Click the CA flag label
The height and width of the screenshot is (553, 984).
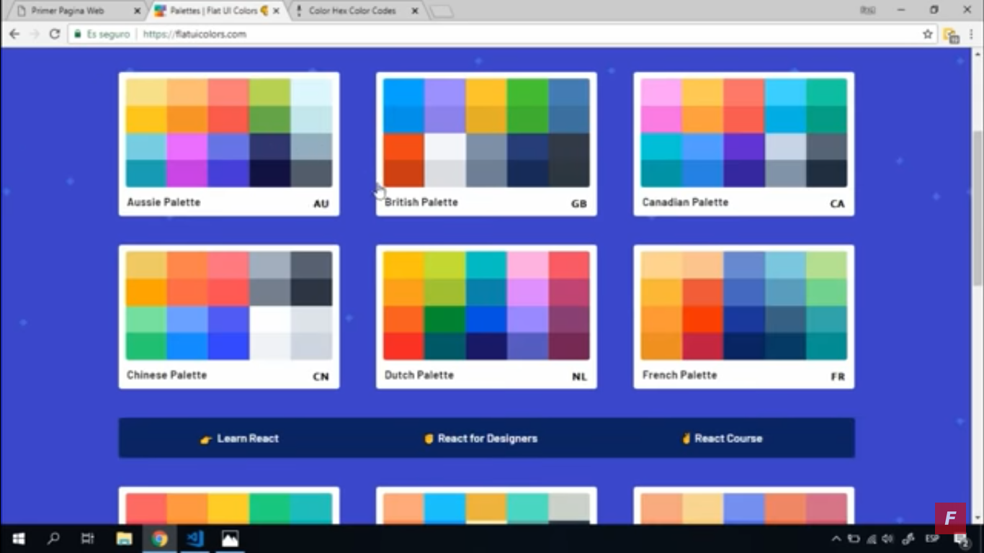[x=837, y=204]
